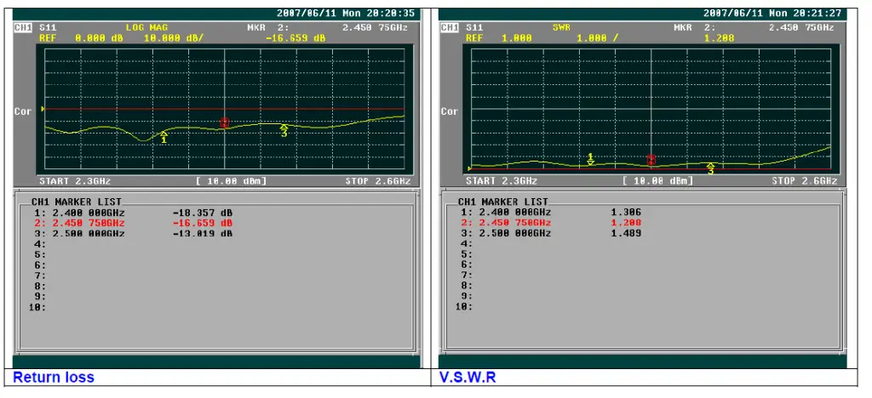Click the LOG MAG format label

(146, 27)
